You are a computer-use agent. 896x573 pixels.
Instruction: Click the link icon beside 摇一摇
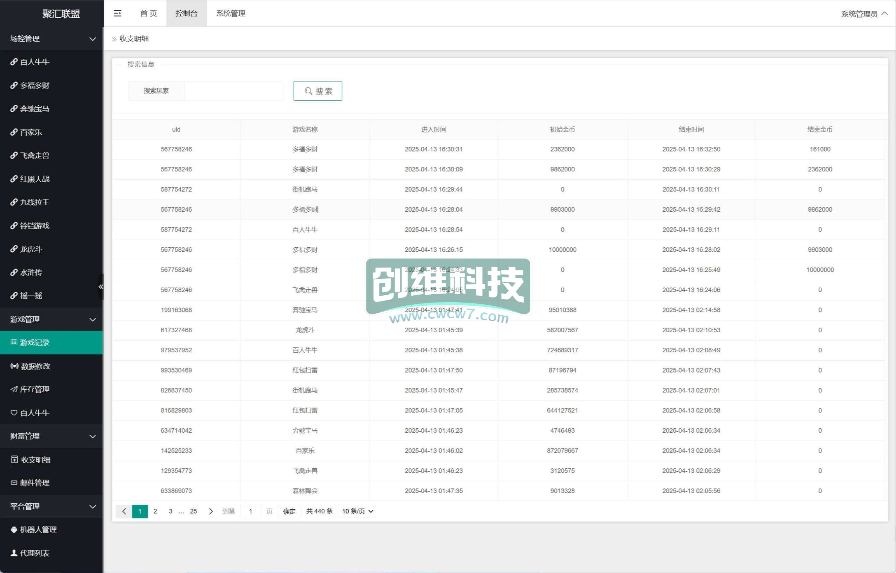coord(14,296)
